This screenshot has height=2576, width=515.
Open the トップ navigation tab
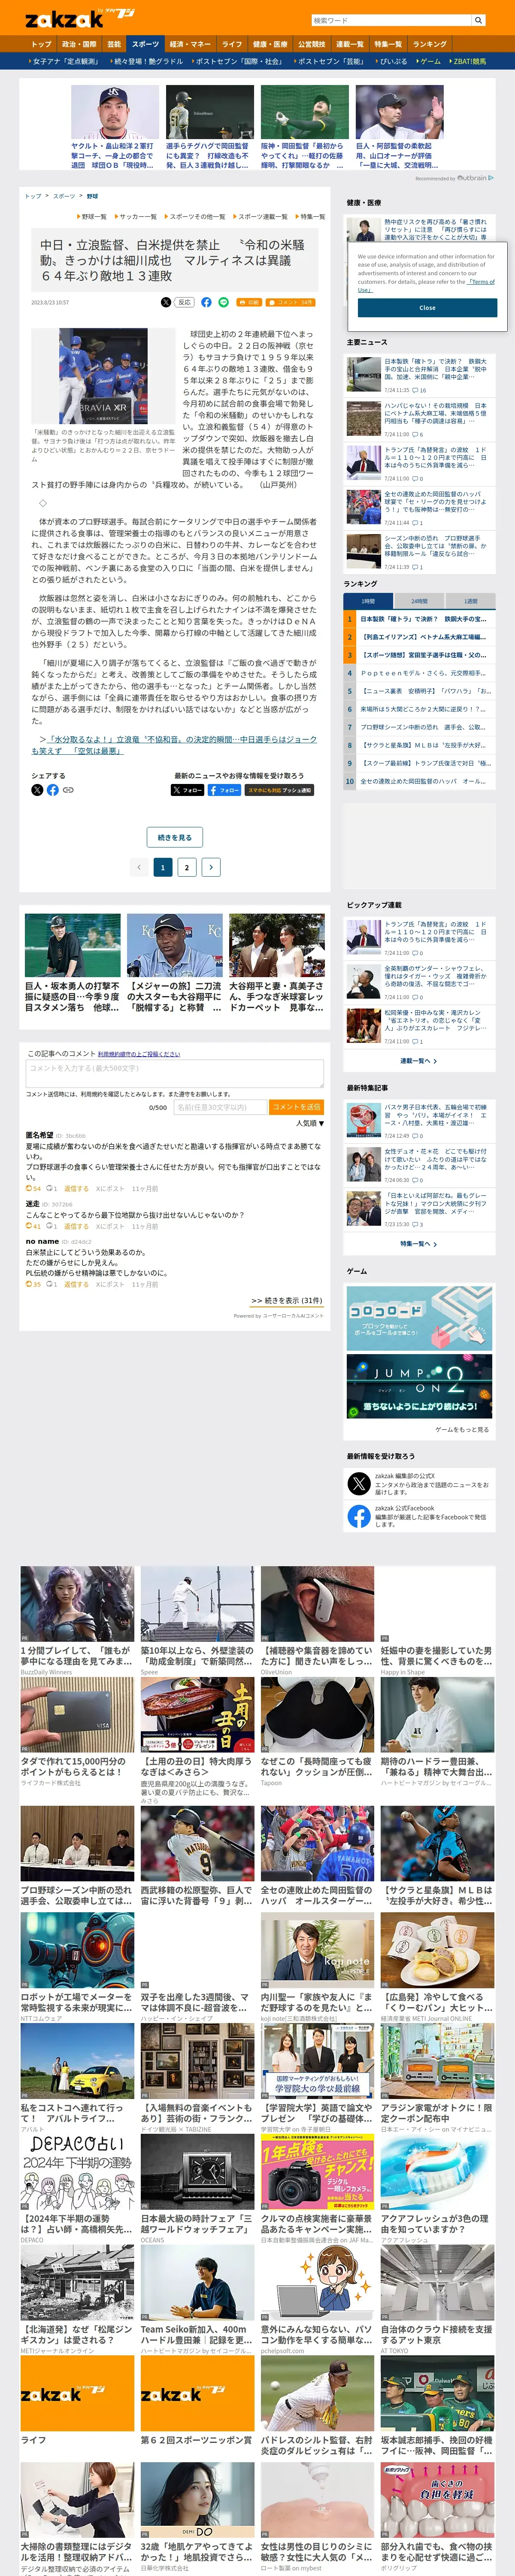coord(41,44)
